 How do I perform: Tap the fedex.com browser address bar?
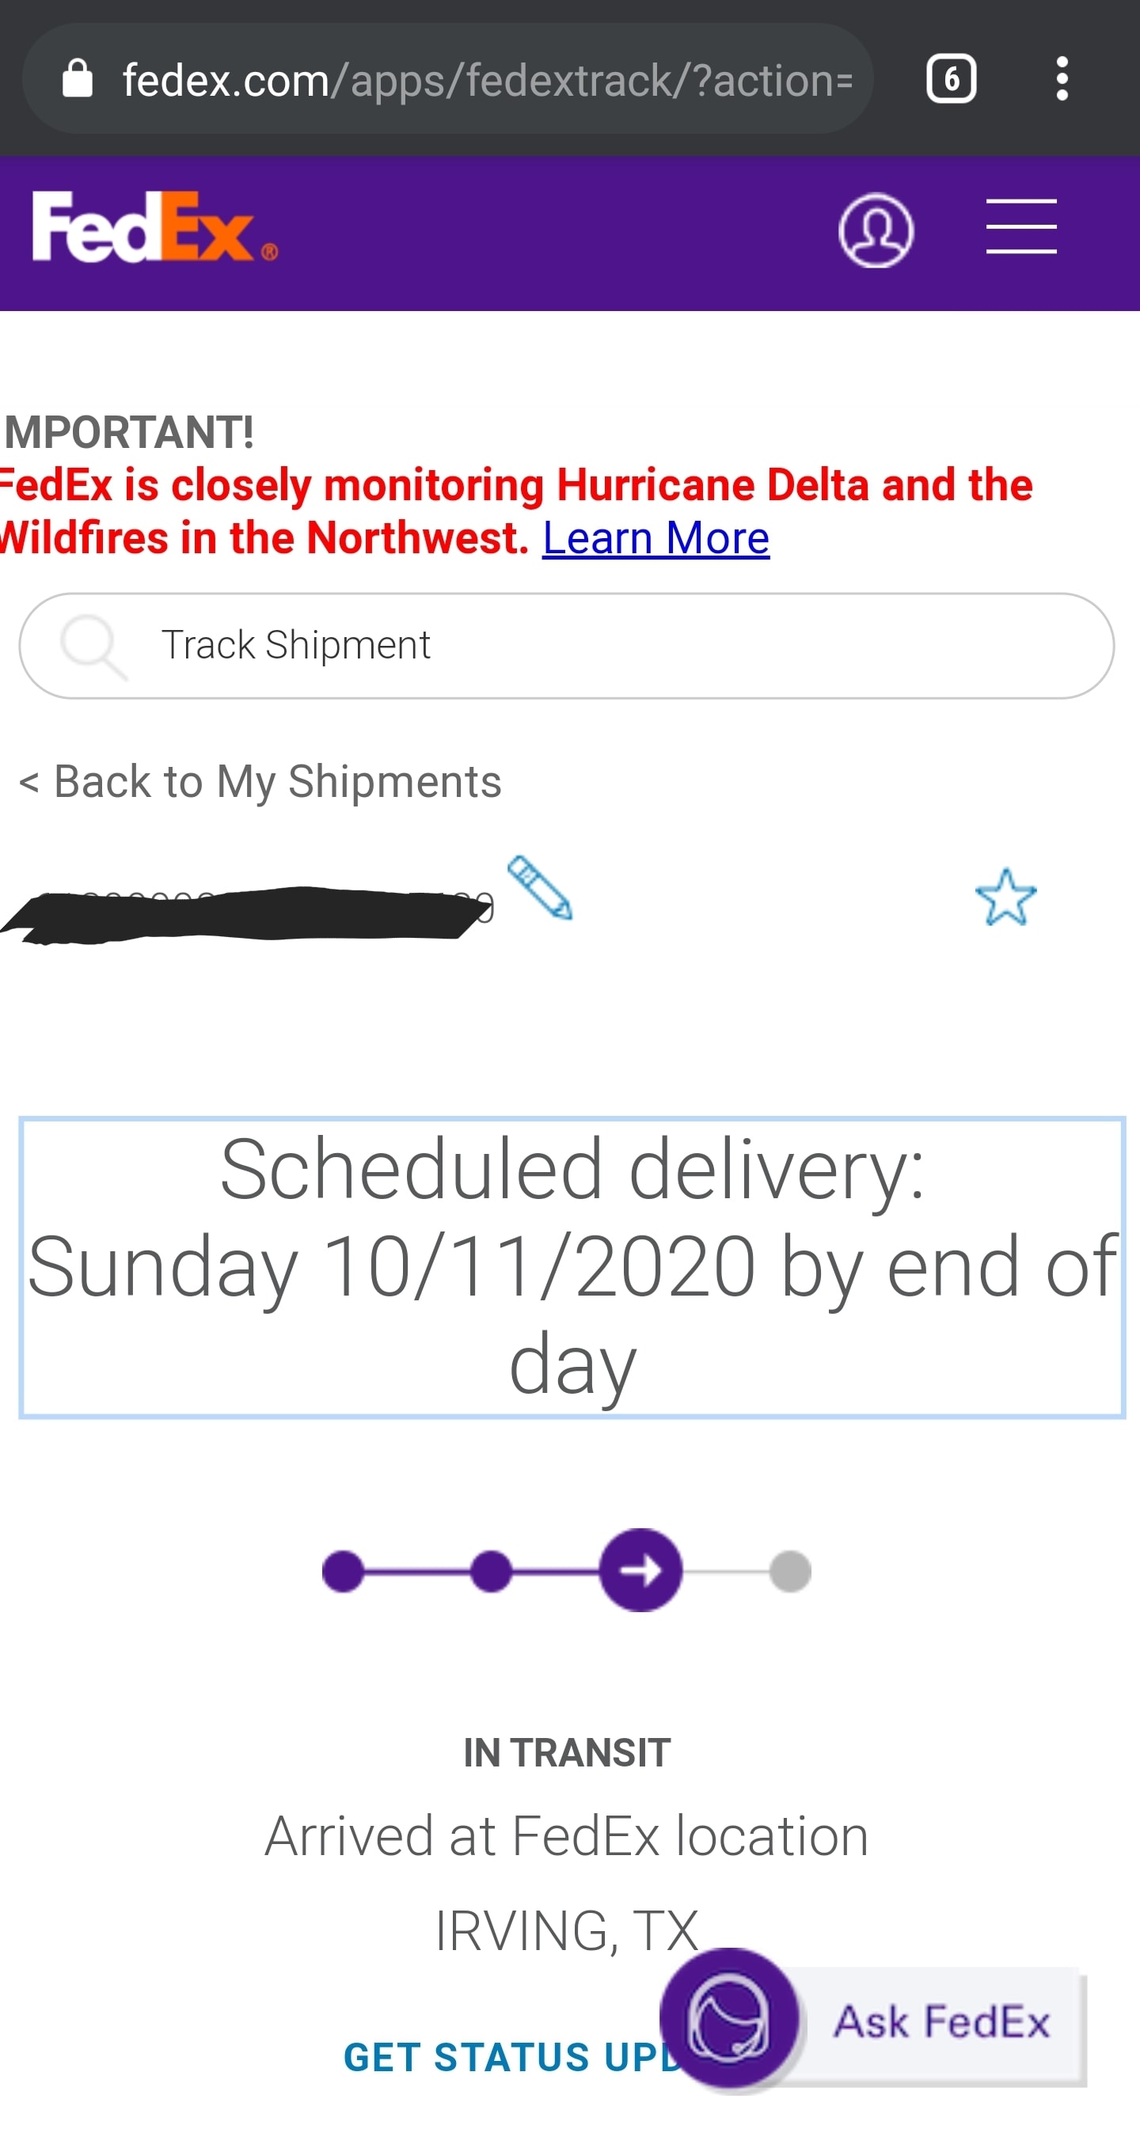[x=487, y=80]
